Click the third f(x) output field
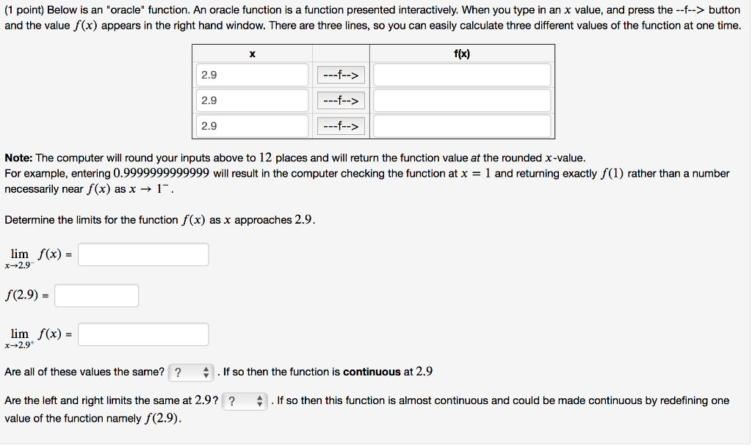The image size is (752, 448). tap(462, 125)
